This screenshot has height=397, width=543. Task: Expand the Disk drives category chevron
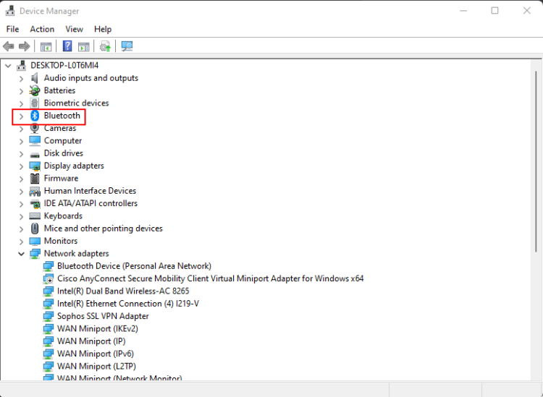click(21, 153)
